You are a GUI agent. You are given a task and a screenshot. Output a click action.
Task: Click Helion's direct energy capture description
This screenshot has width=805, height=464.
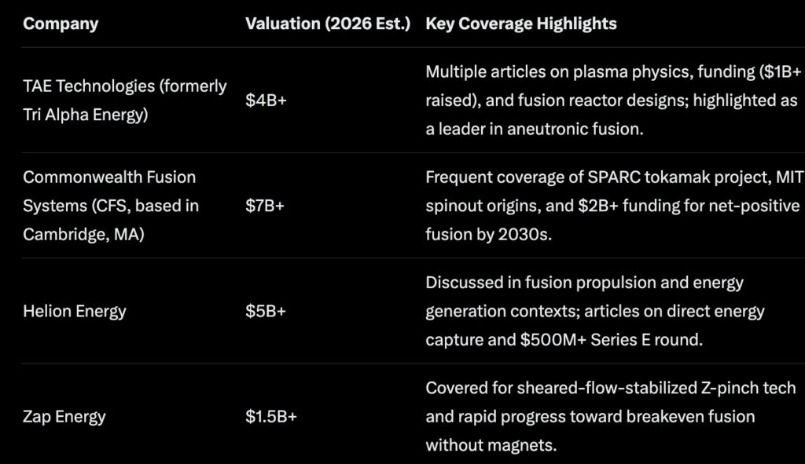(595, 311)
